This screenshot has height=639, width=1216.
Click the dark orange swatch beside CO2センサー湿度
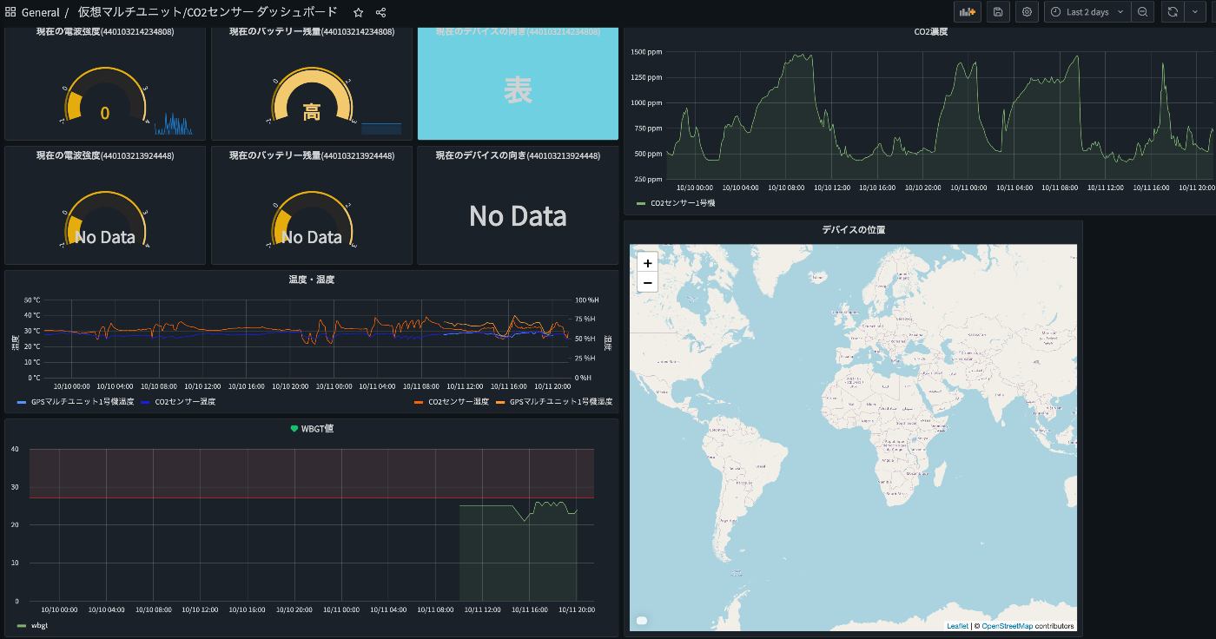(419, 402)
